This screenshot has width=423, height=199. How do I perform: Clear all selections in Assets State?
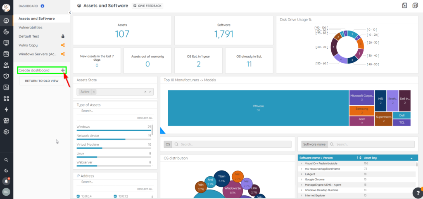(145, 92)
